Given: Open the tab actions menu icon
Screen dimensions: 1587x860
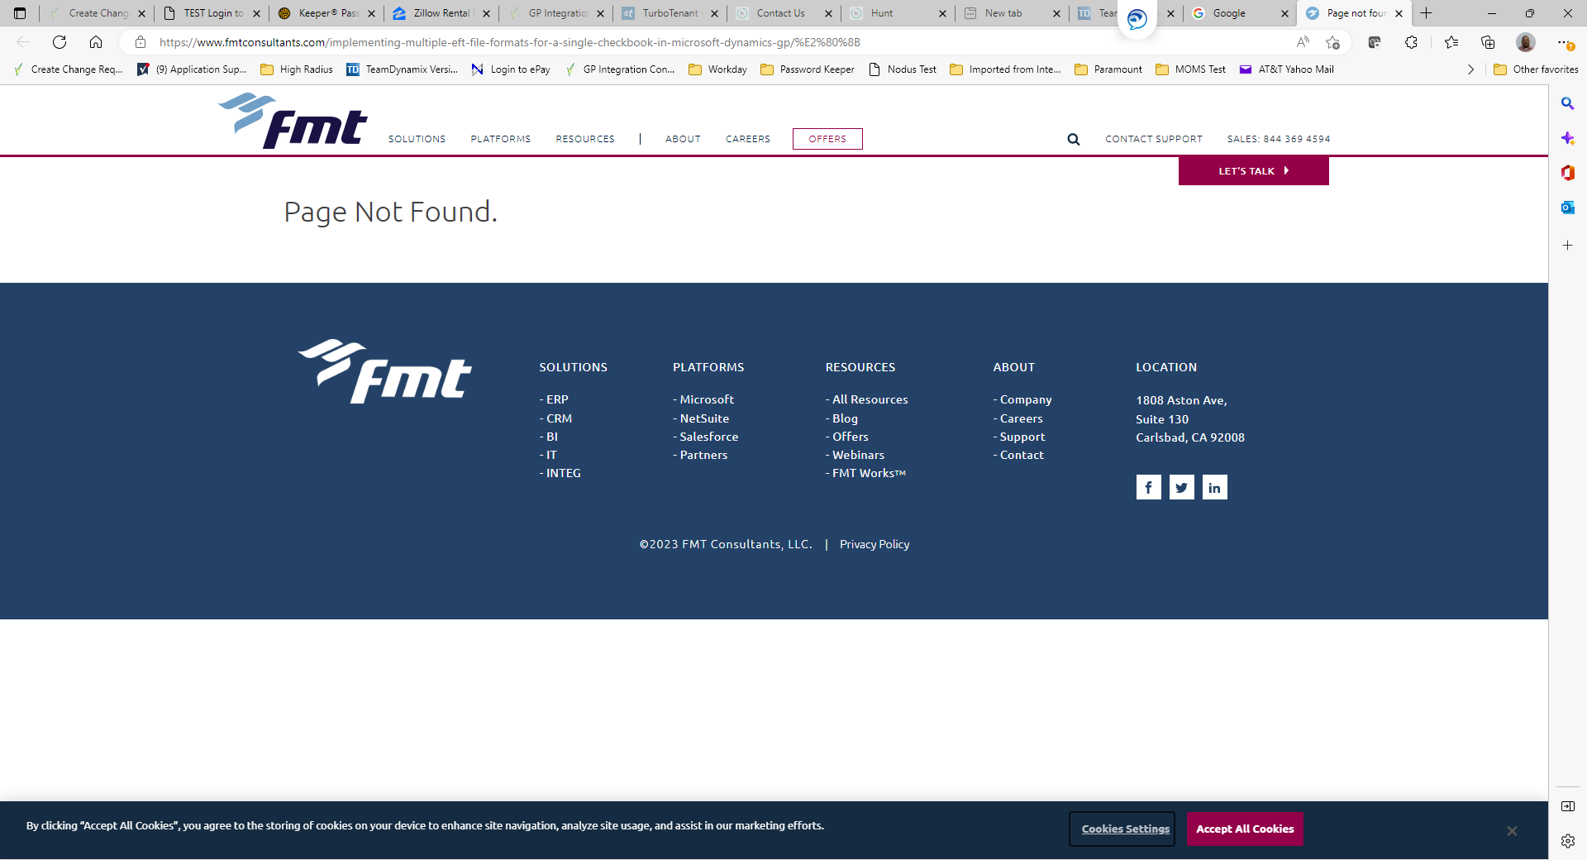Looking at the screenshot, I should [20, 13].
